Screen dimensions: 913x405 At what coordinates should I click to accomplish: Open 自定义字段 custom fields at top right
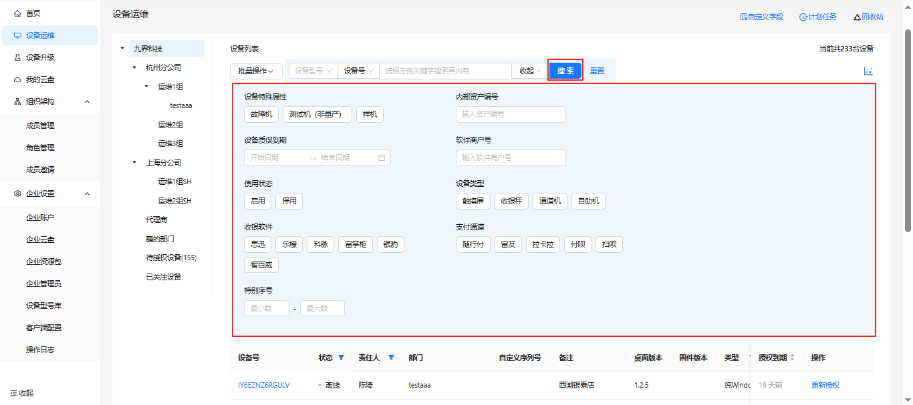click(761, 17)
